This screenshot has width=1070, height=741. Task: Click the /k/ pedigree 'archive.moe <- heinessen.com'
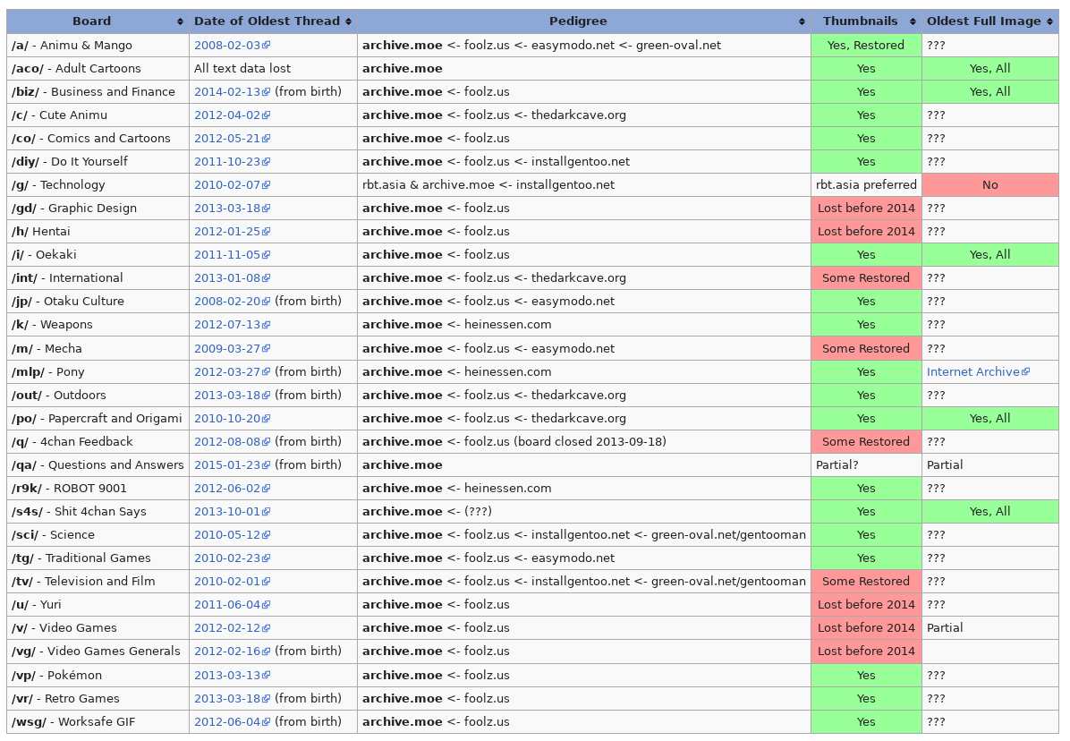click(583, 325)
